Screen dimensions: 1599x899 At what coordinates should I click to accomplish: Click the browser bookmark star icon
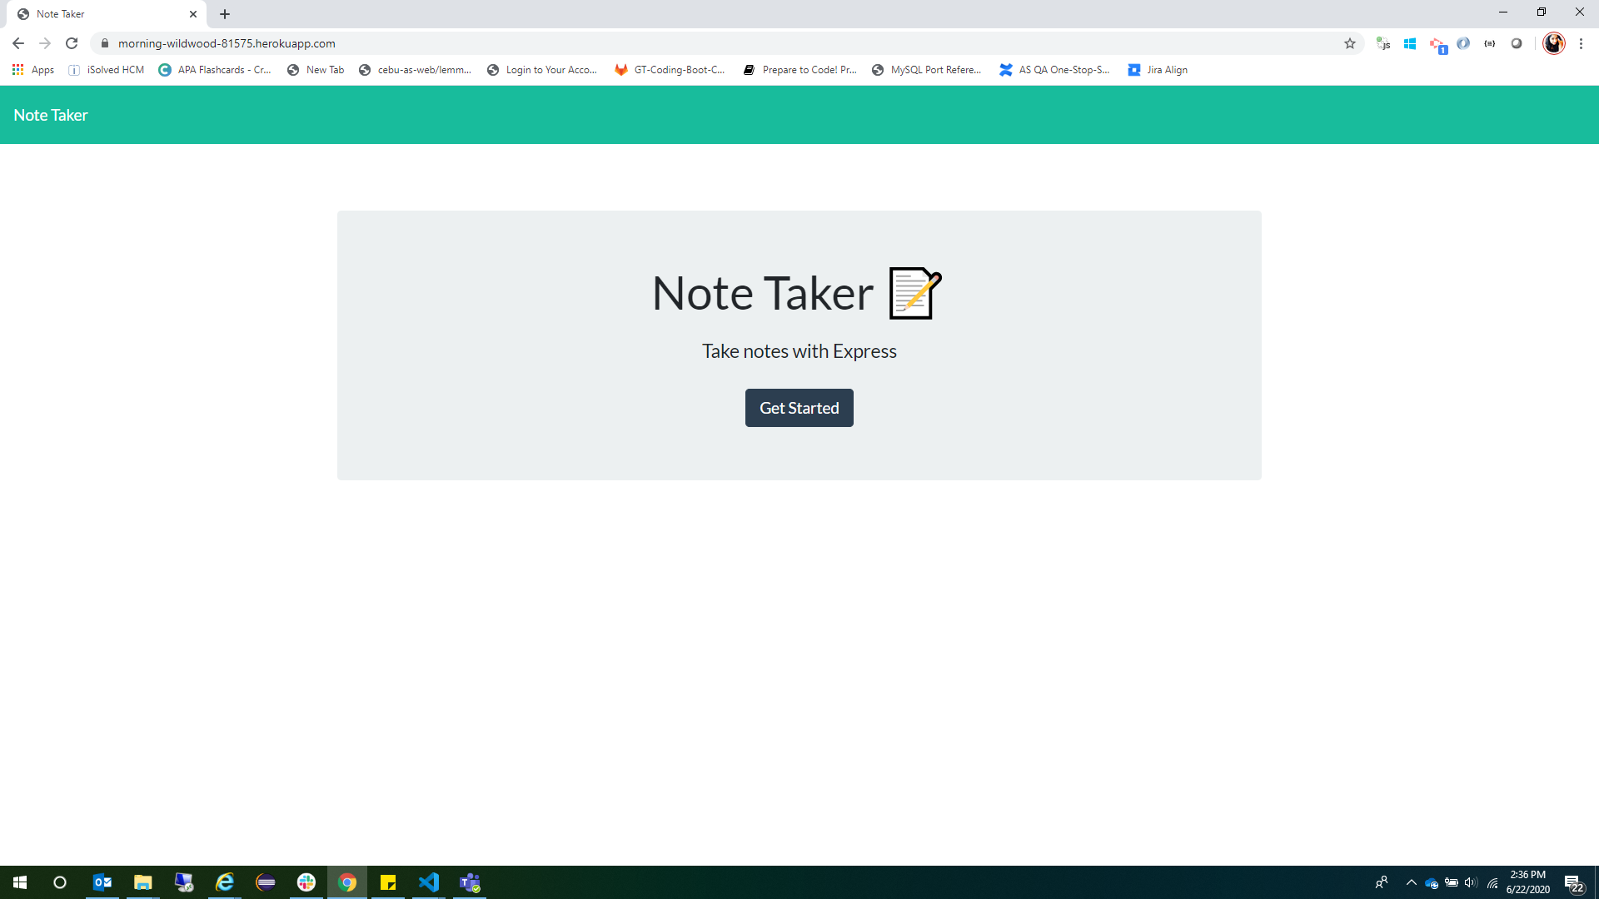point(1350,42)
